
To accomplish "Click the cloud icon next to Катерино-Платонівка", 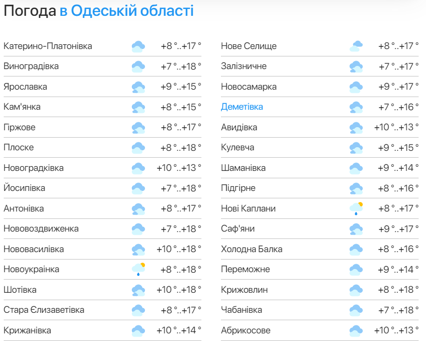I will click(x=138, y=46).
